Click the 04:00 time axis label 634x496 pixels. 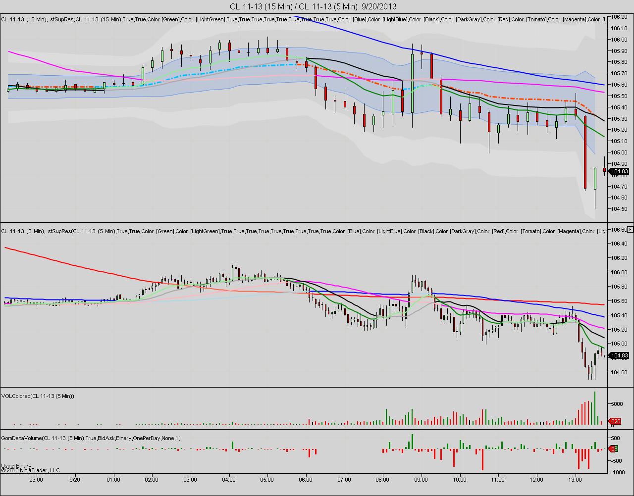coord(229,480)
